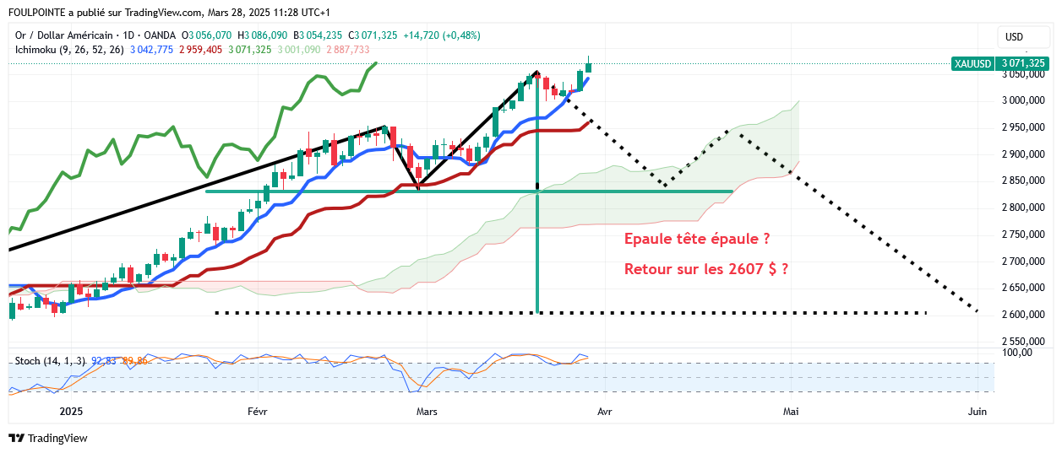
Task: Click the Ichimoku value 2 959,405
Action: tap(200, 50)
